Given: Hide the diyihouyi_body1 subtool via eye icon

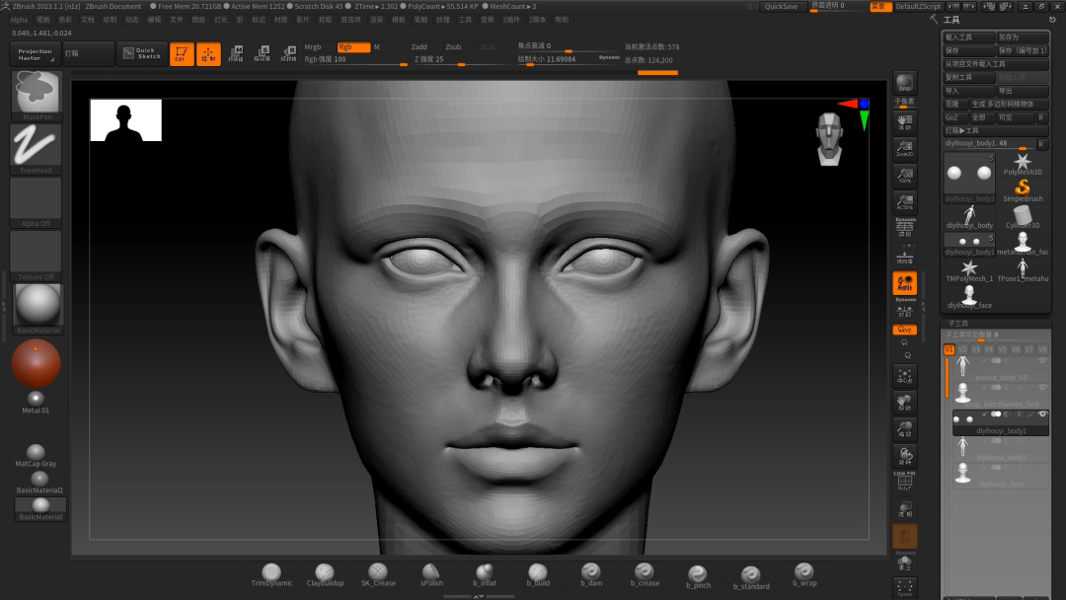Looking at the screenshot, I should 1042,413.
